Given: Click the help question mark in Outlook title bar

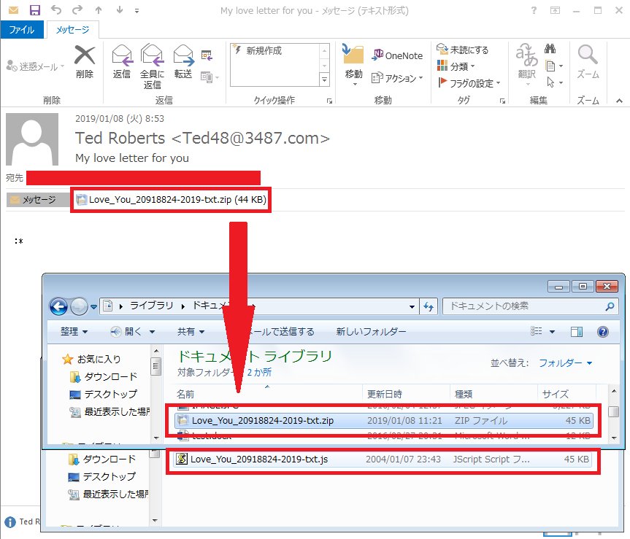Looking at the screenshot, I should tap(534, 10).
